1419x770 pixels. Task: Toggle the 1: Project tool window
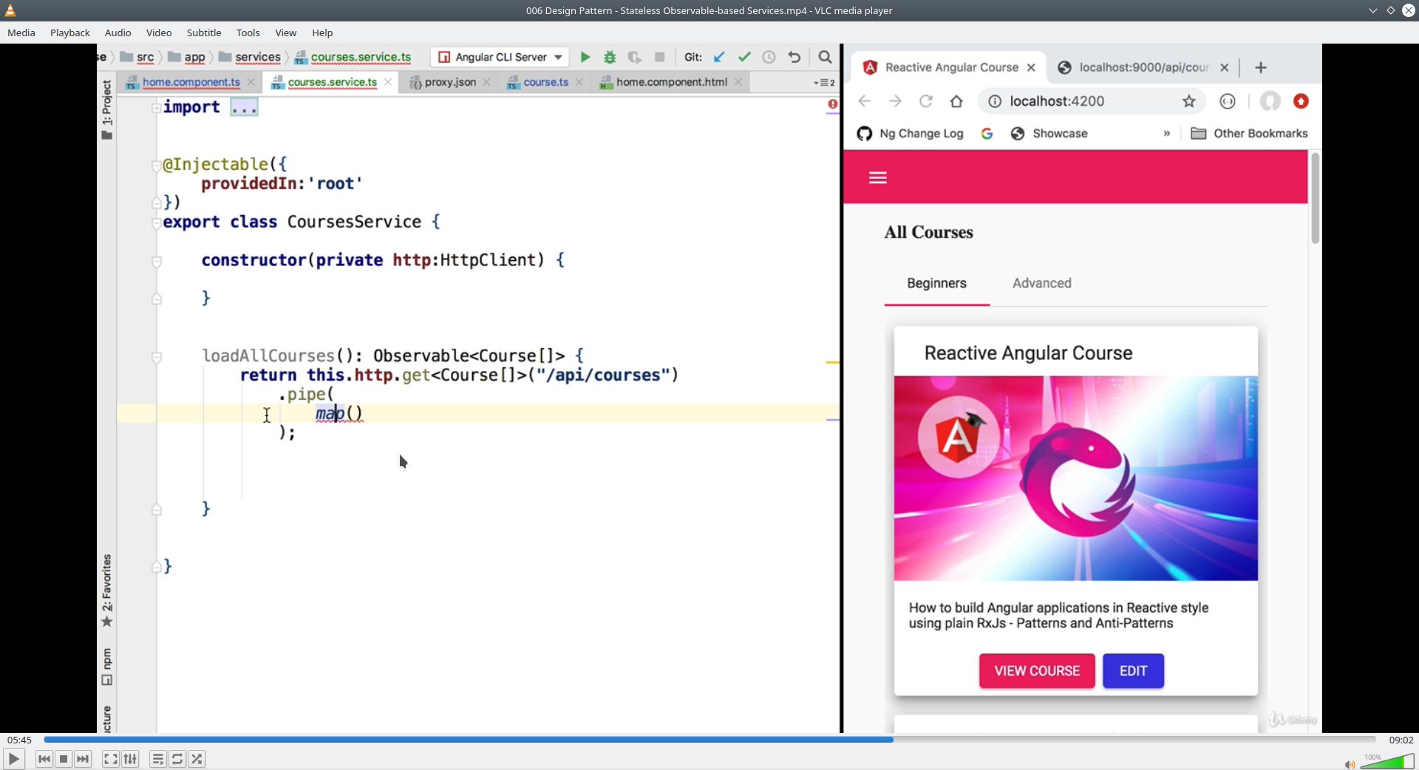107,109
